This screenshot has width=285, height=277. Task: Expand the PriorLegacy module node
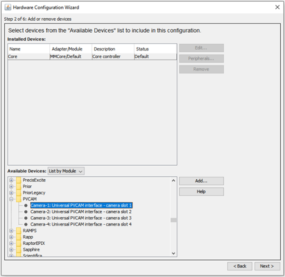[12, 193]
